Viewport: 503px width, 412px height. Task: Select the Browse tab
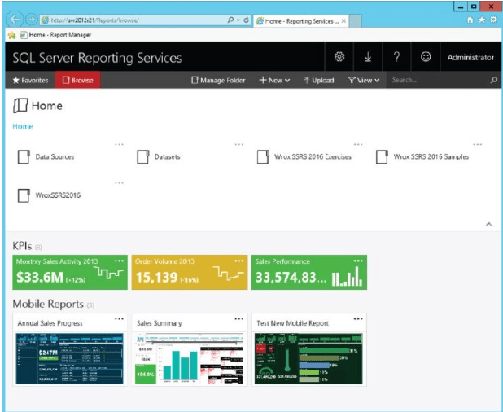(77, 80)
